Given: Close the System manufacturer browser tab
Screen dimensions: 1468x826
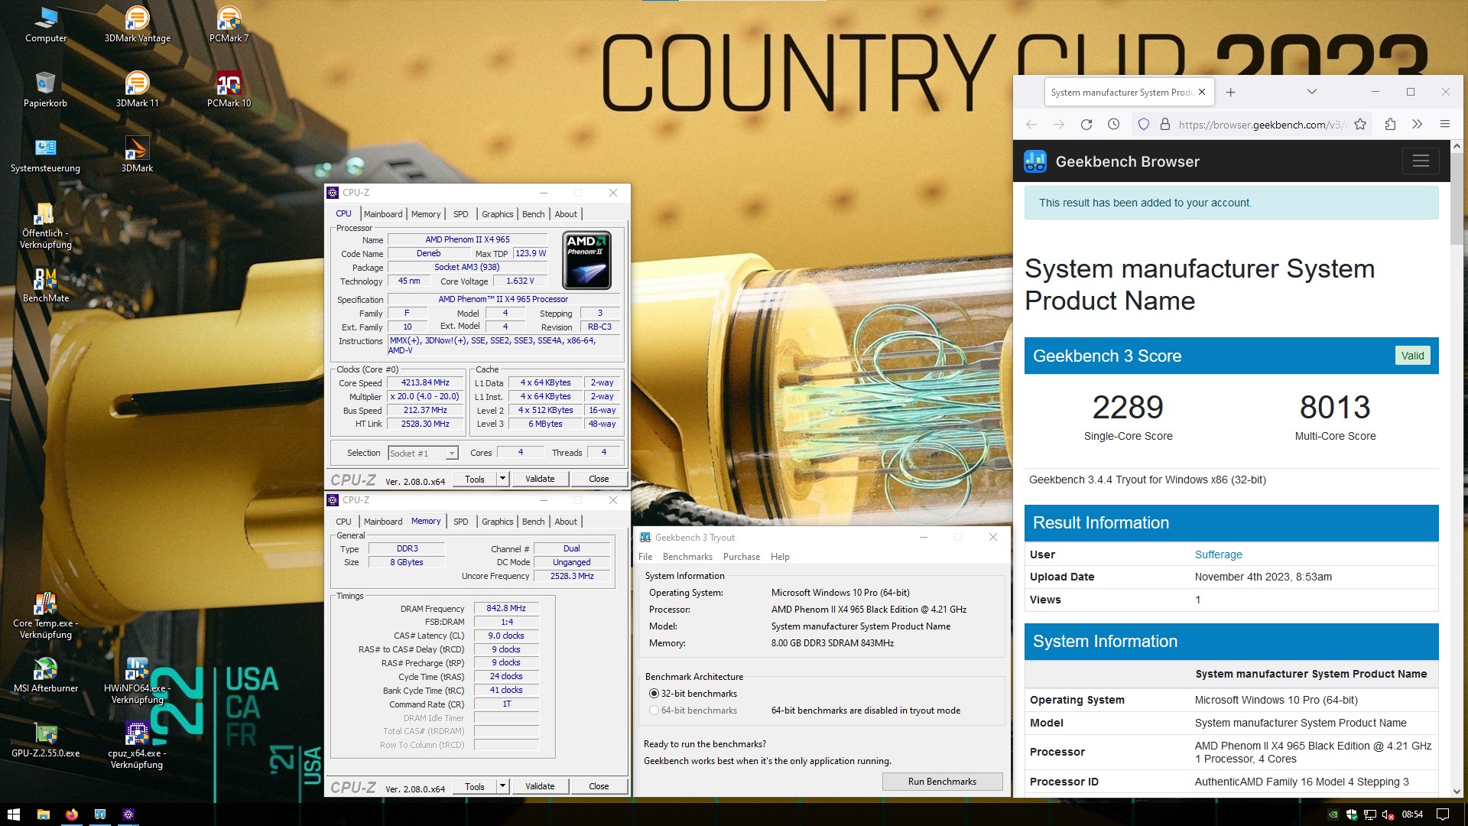Looking at the screenshot, I should 1202,93.
